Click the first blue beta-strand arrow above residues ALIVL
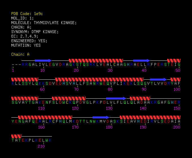The height and width of the screenshot is (158, 192). pyautogui.click(x=43, y=60)
